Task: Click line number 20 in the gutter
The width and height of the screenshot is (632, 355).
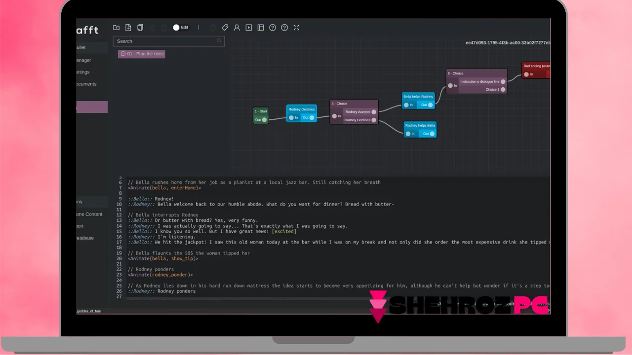Action: coord(119,258)
